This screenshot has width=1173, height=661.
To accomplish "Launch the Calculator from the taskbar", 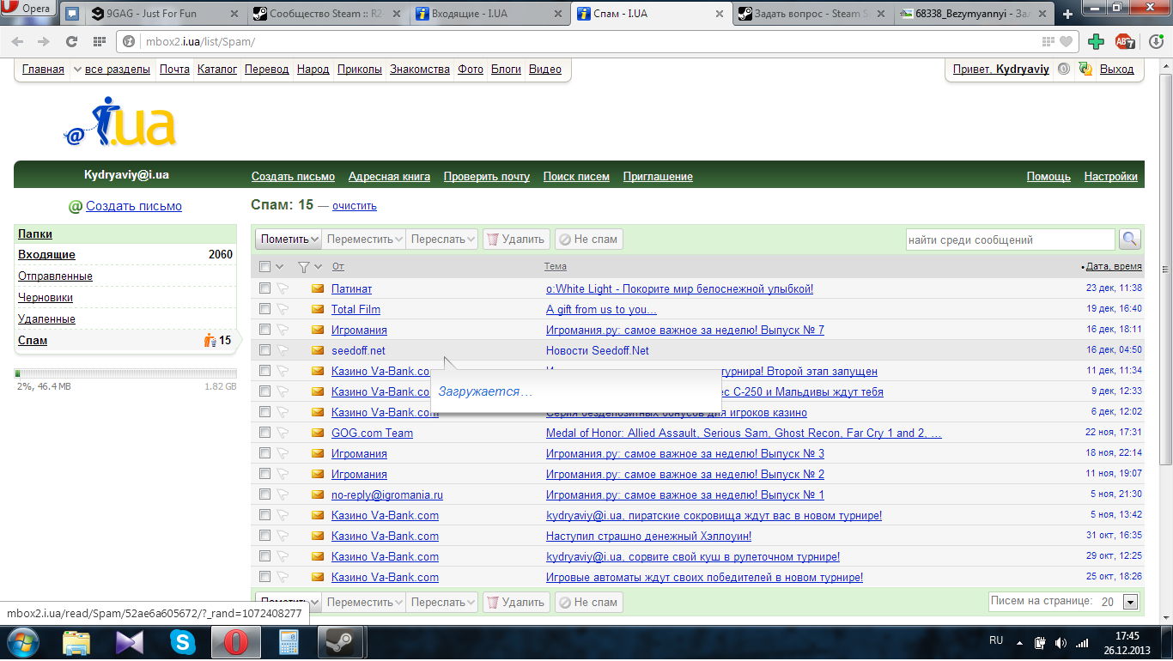I will [x=288, y=642].
